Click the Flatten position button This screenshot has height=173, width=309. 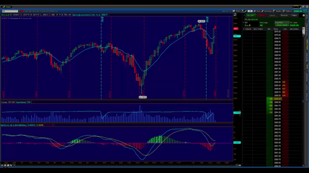[294, 15]
